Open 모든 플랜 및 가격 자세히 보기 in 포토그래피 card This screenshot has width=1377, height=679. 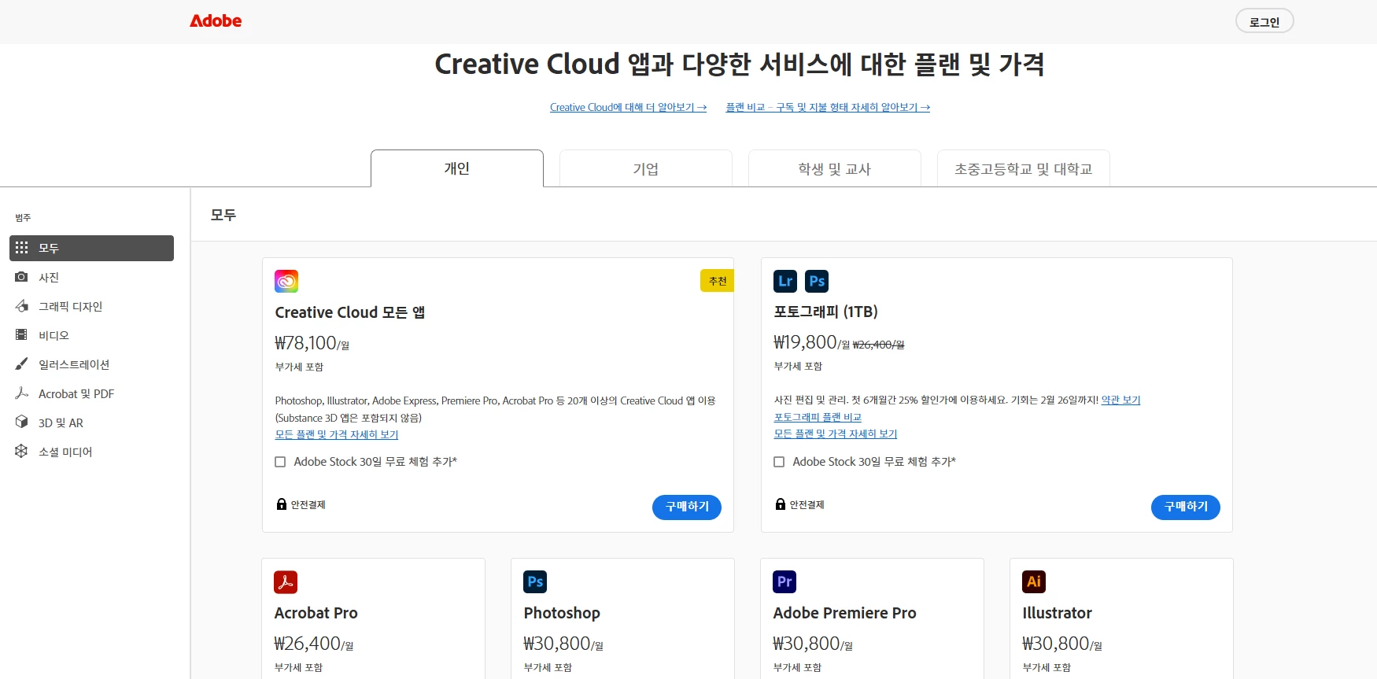836,434
